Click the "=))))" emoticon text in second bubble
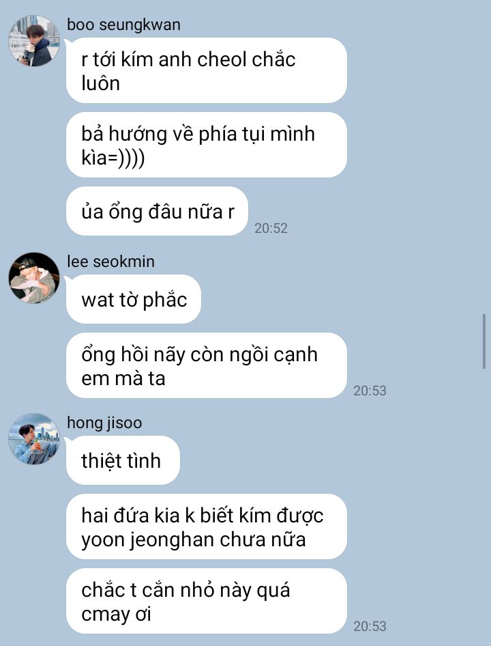The image size is (491, 646). [x=126, y=158]
